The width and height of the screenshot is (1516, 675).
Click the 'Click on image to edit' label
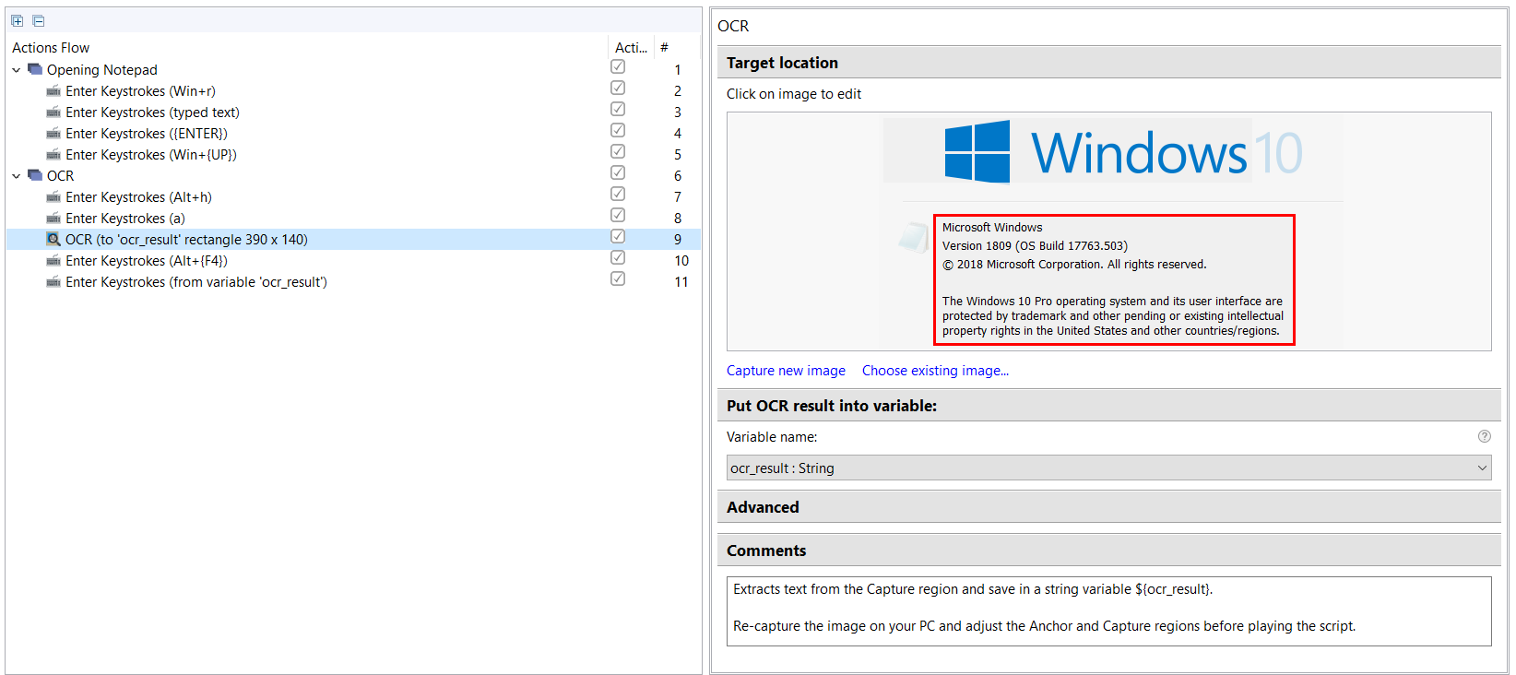pyautogui.click(x=794, y=94)
